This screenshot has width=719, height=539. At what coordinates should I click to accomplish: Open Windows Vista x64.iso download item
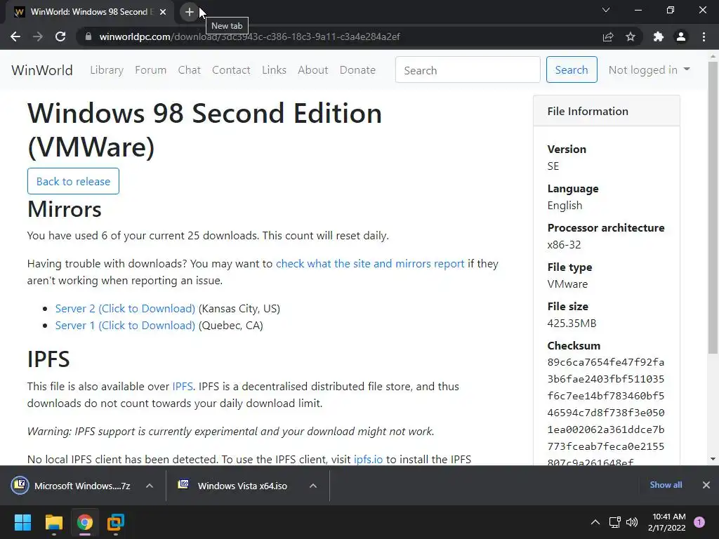coord(234,486)
